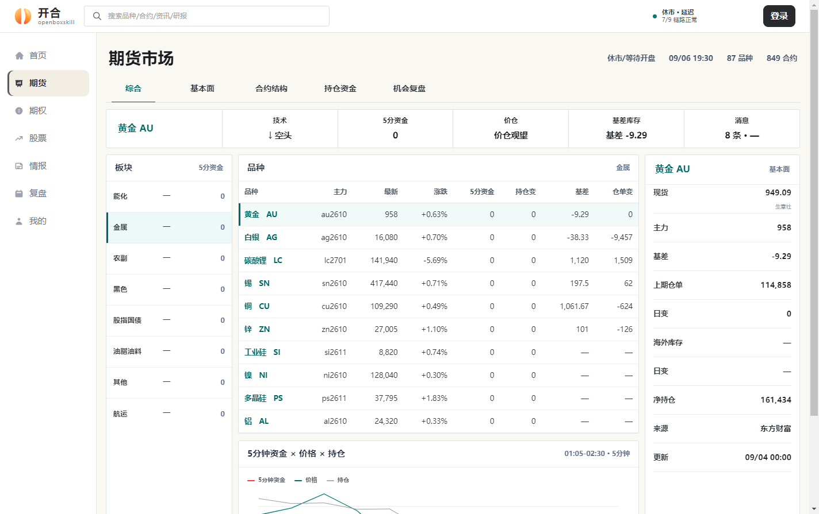Open the 锌 ZN product link
This screenshot has width=819, height=514.
tap(257, 329)
